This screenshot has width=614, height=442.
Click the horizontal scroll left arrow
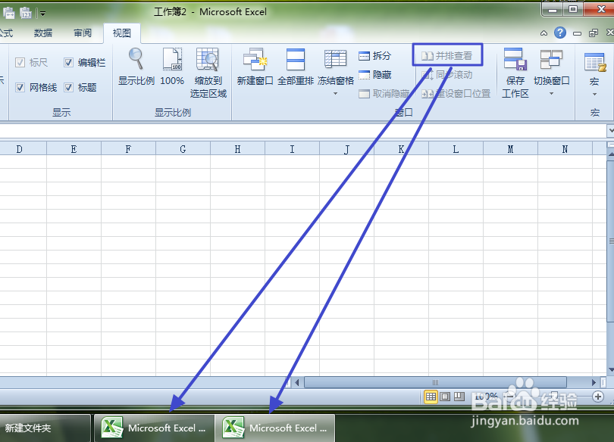click(297, 382)
